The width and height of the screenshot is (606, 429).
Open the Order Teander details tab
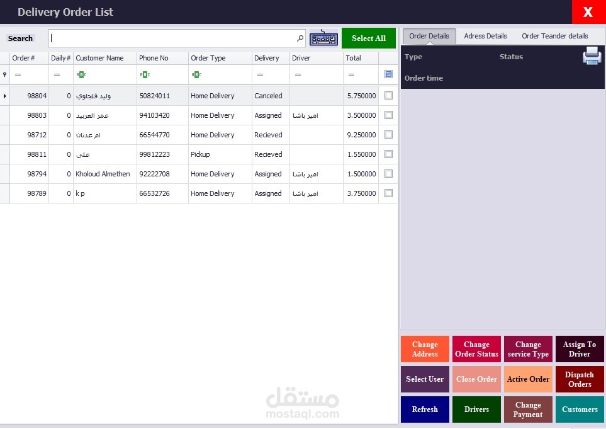554,36
